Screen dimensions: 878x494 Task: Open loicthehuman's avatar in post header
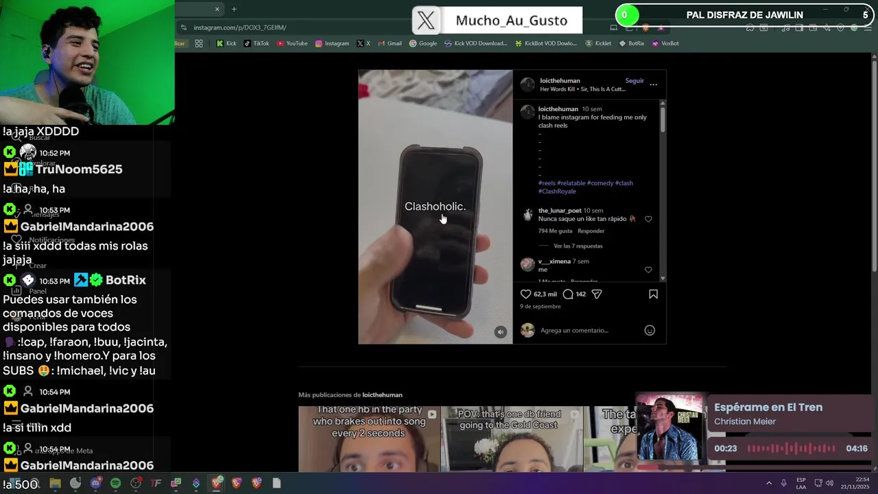tap(527, 84)
